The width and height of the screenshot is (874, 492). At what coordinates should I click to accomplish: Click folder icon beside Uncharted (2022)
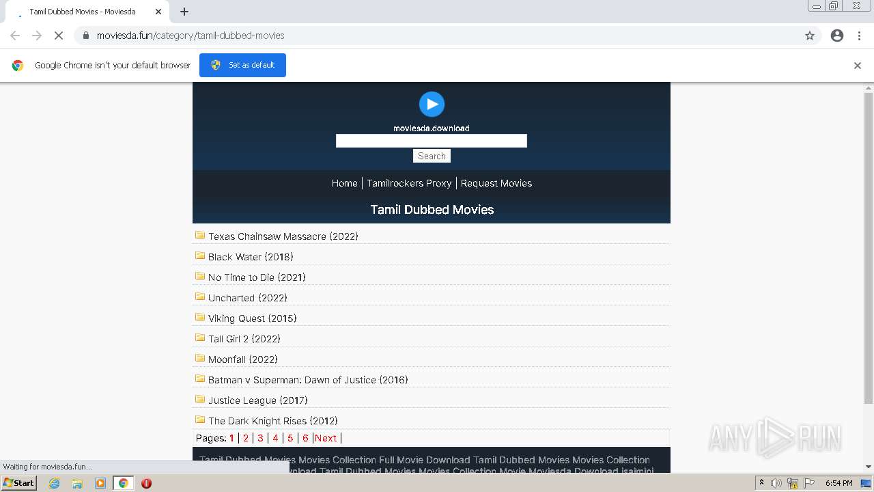click(x=200, y=297)
